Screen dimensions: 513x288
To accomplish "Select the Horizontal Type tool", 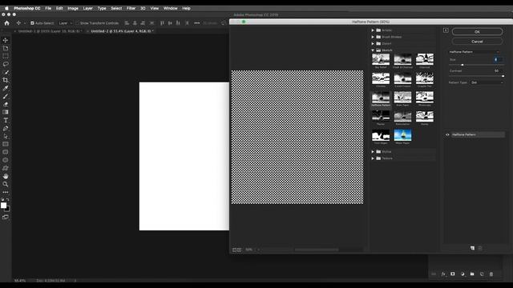I will (x=6, y=120).
